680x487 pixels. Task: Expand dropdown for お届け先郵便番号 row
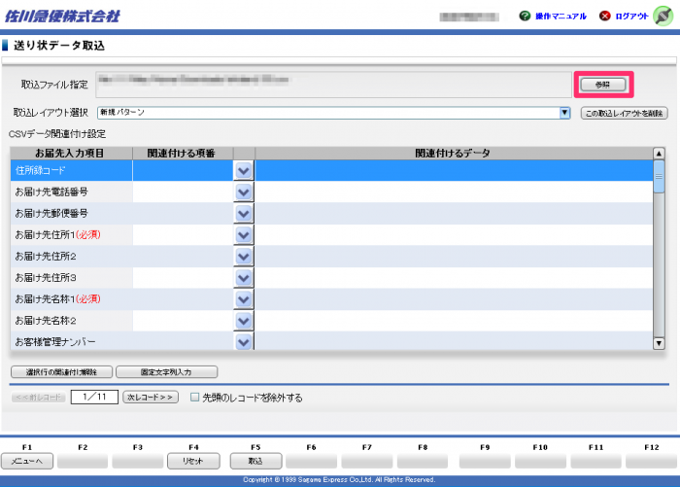tap(244, 214)
